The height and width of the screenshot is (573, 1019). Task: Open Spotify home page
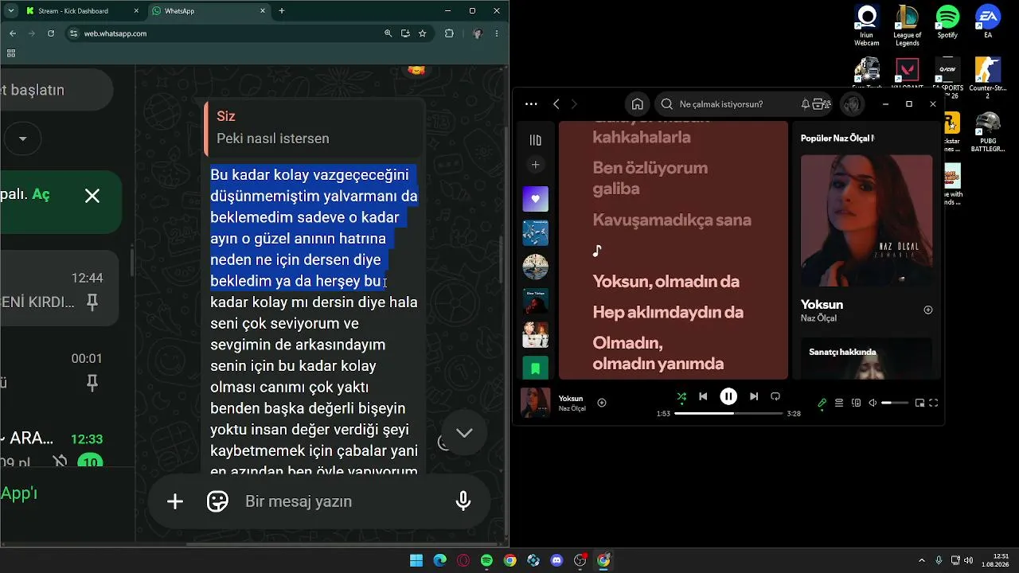(x=637, y=104)
